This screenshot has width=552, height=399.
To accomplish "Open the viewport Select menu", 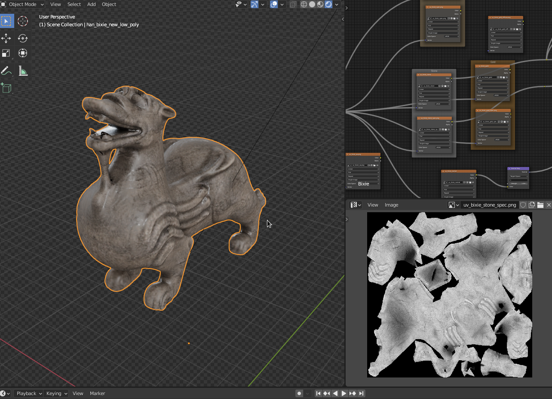I will coord(74,4).
